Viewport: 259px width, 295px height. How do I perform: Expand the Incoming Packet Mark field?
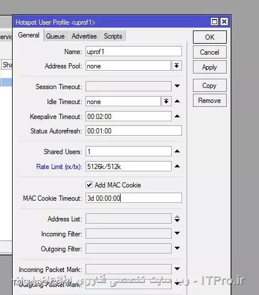tap(177, 269)
